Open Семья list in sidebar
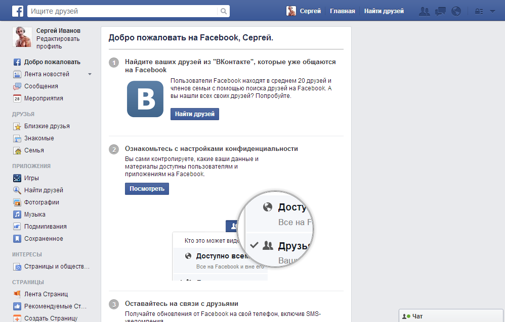The height and width of the screenshot is (322, 505). point(34,150)
